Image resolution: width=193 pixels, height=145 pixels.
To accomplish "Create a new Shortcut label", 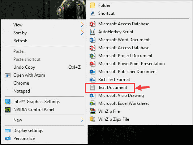I will (106, 13).
